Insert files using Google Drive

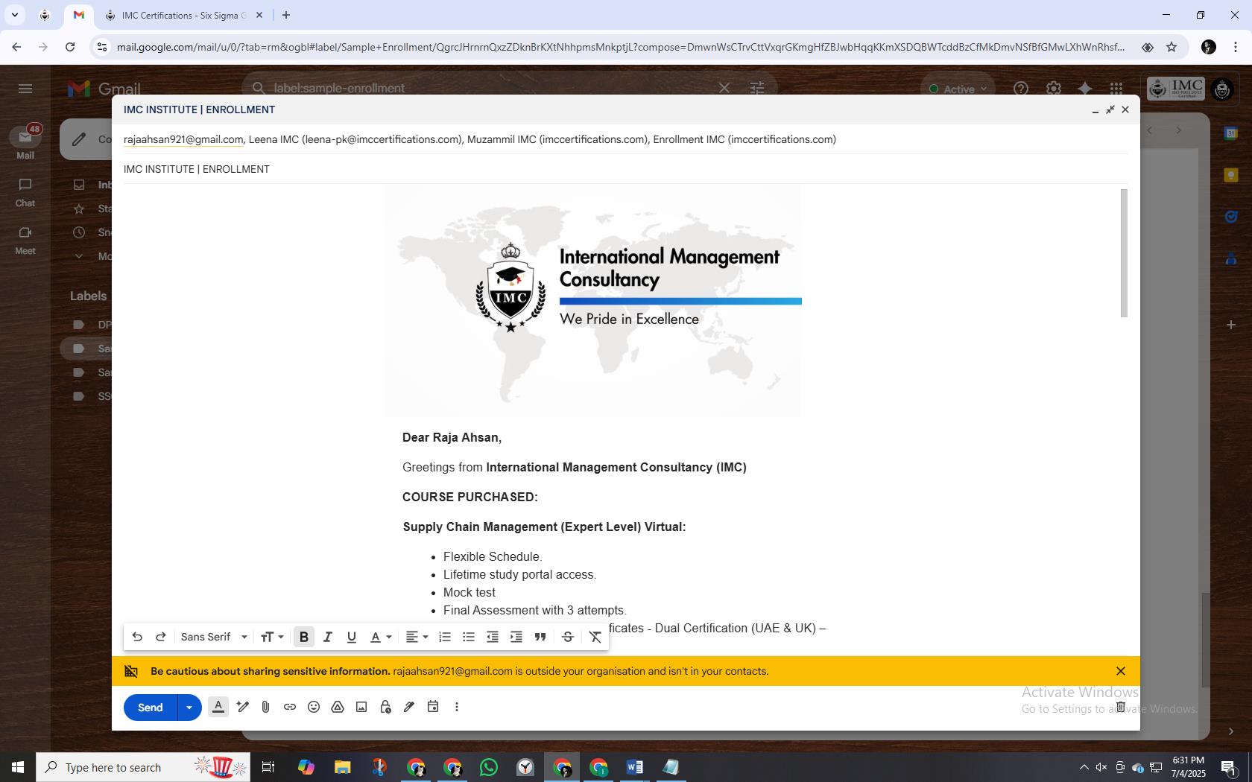(338, 707)
